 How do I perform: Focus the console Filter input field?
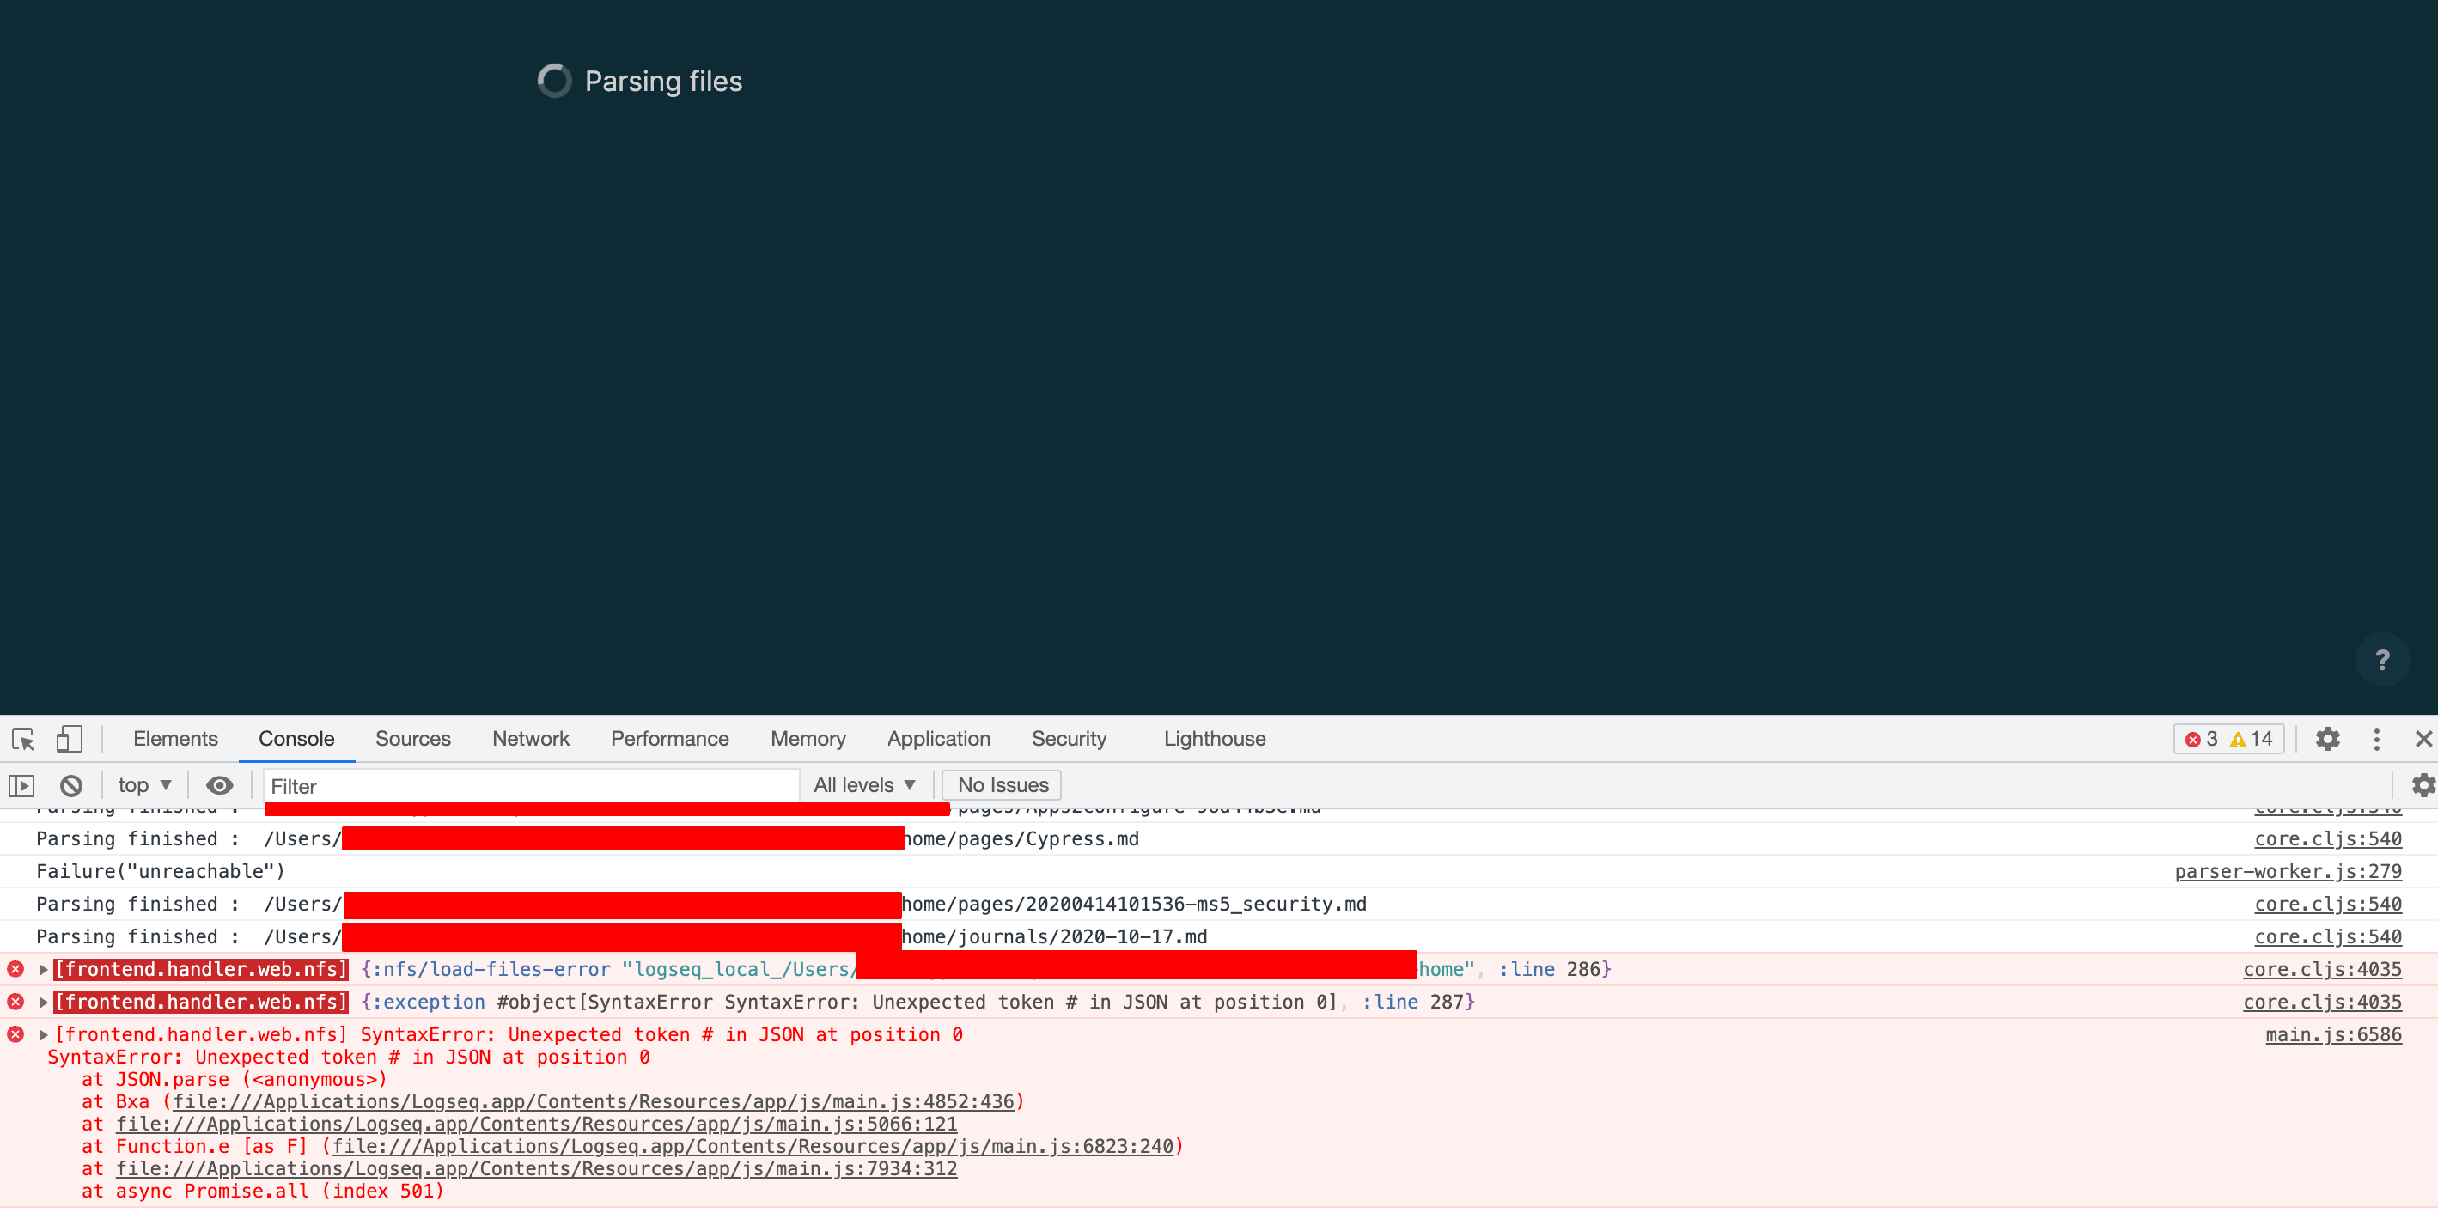pos(532,786)
